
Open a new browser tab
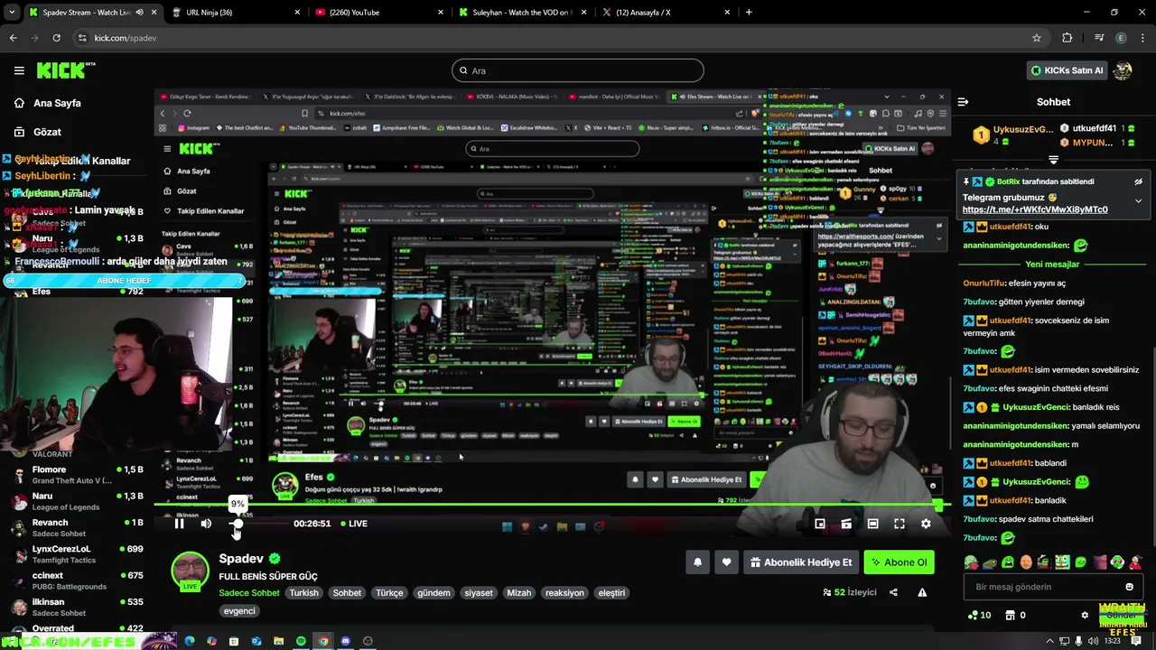[749, 12]
